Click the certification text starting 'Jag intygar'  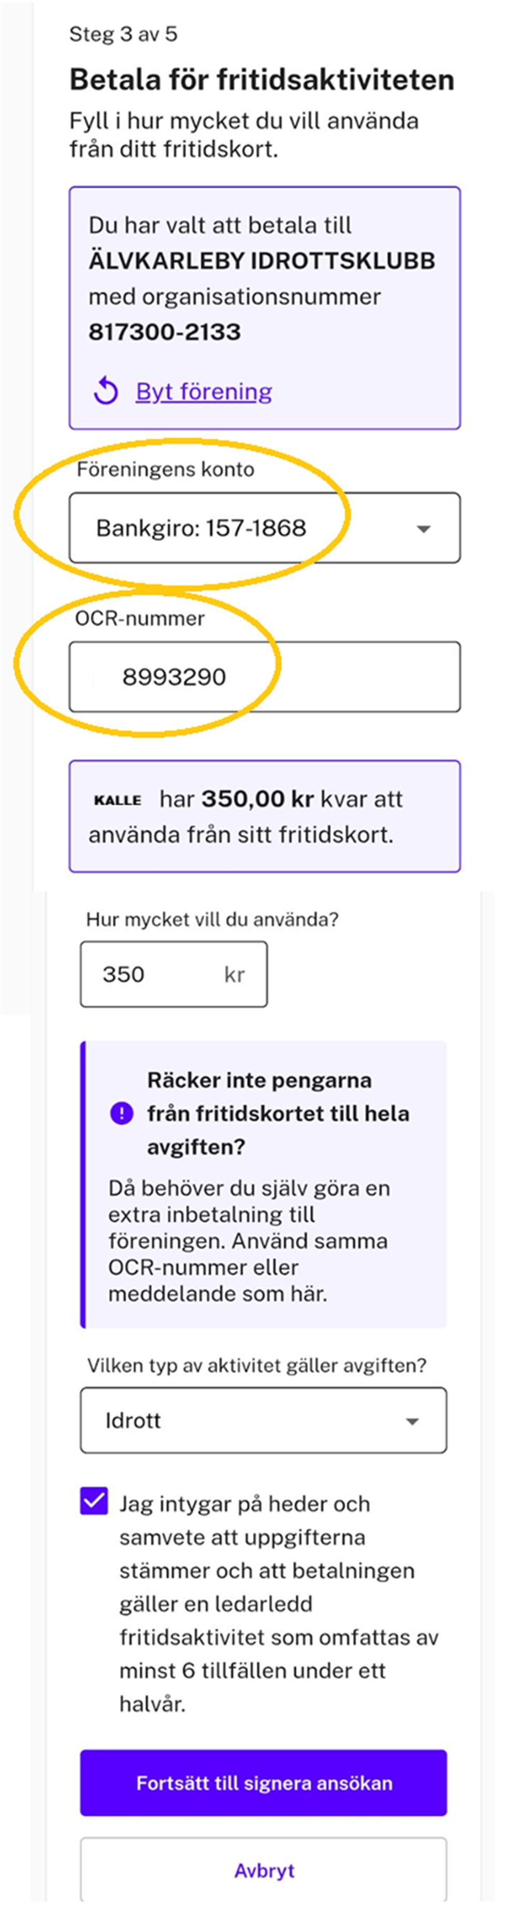pos(278,1602)
